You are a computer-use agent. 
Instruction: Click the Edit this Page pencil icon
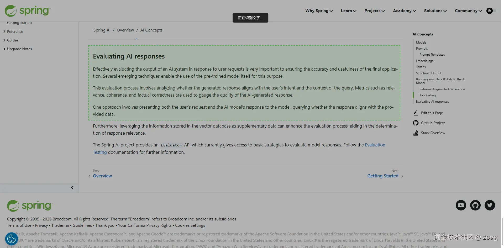[x=416, y=113]
